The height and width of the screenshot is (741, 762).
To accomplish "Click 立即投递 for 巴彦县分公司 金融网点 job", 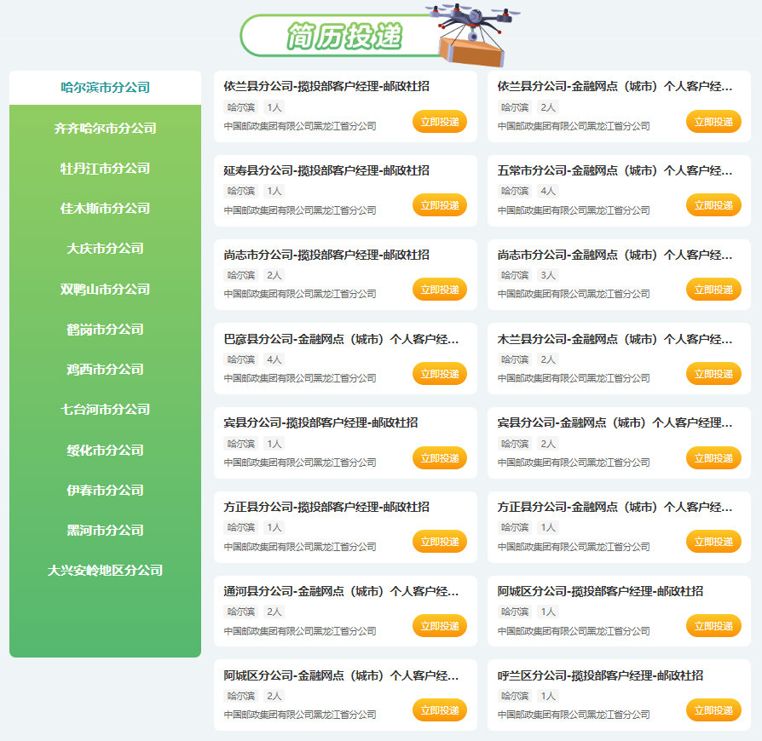I will tap(440, 374).
